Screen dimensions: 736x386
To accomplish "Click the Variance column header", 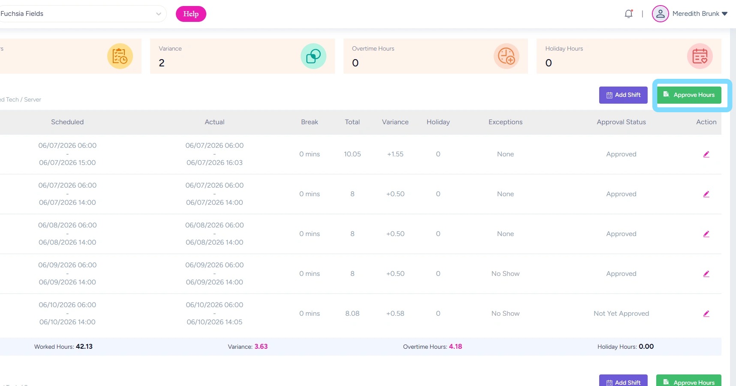I will coord(395,122).
